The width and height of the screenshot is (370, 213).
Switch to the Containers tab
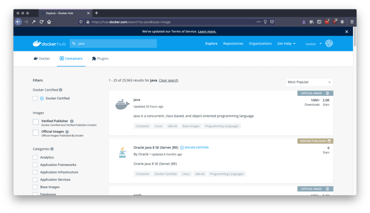pyautogui.click(x=71, y=59)
